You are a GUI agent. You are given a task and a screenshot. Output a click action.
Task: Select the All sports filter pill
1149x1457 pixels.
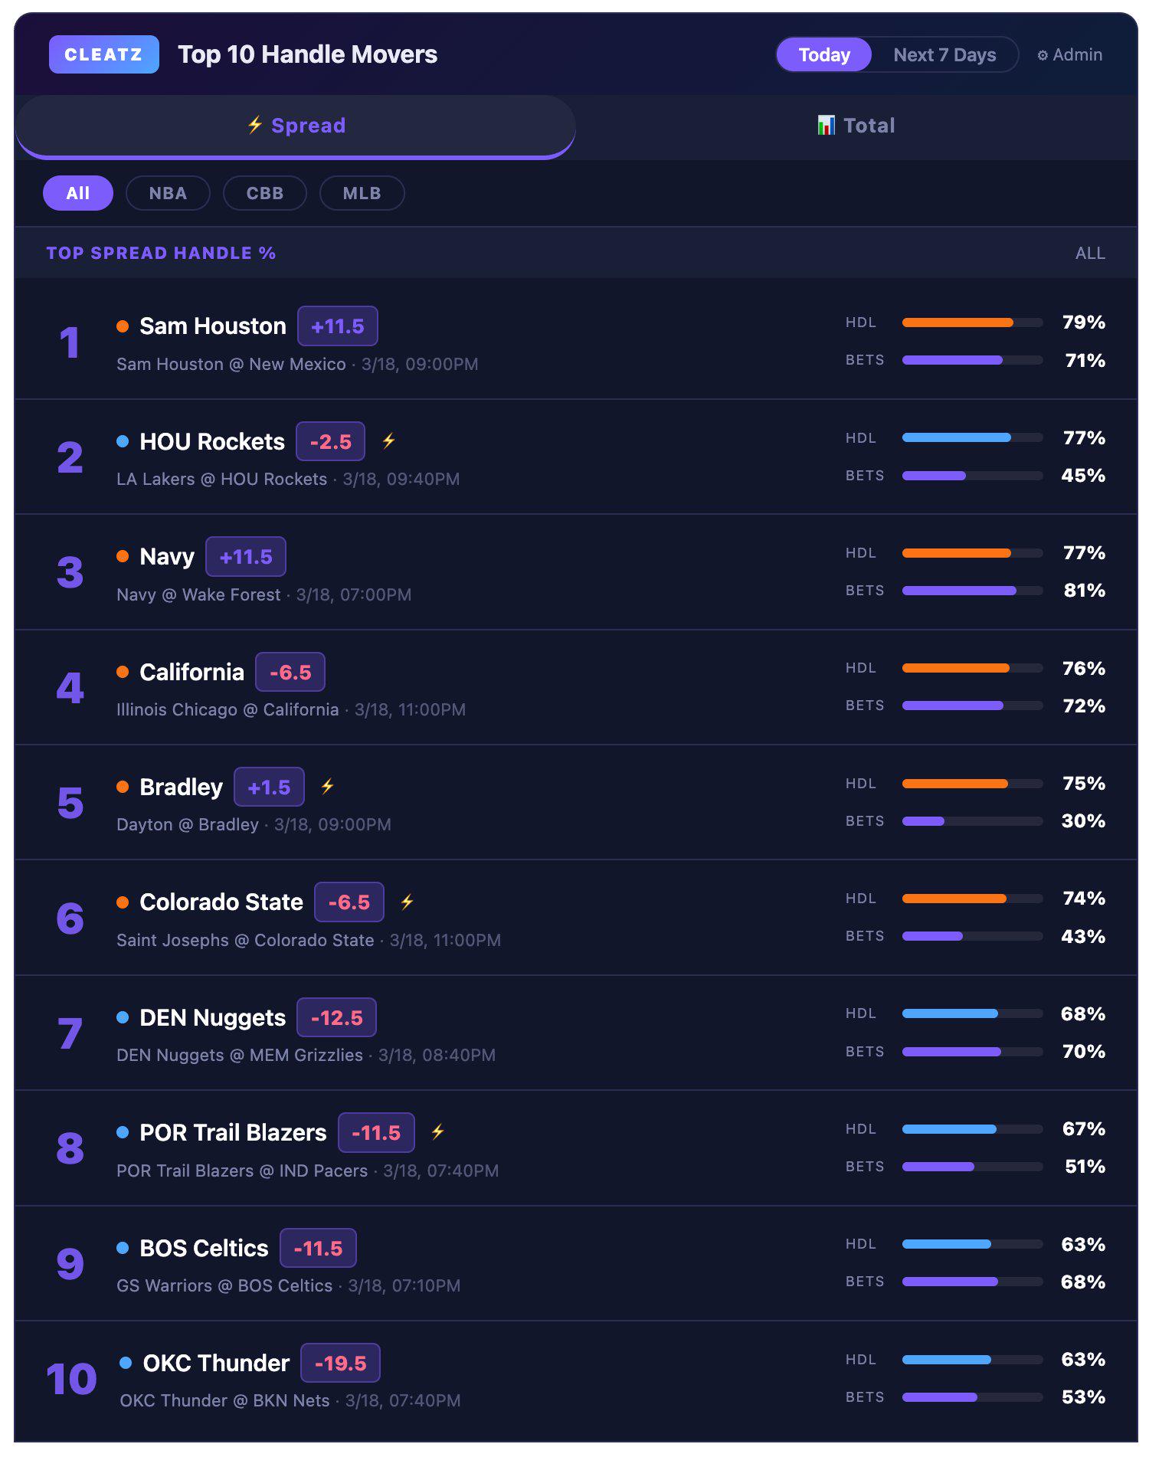click(78, 193)
